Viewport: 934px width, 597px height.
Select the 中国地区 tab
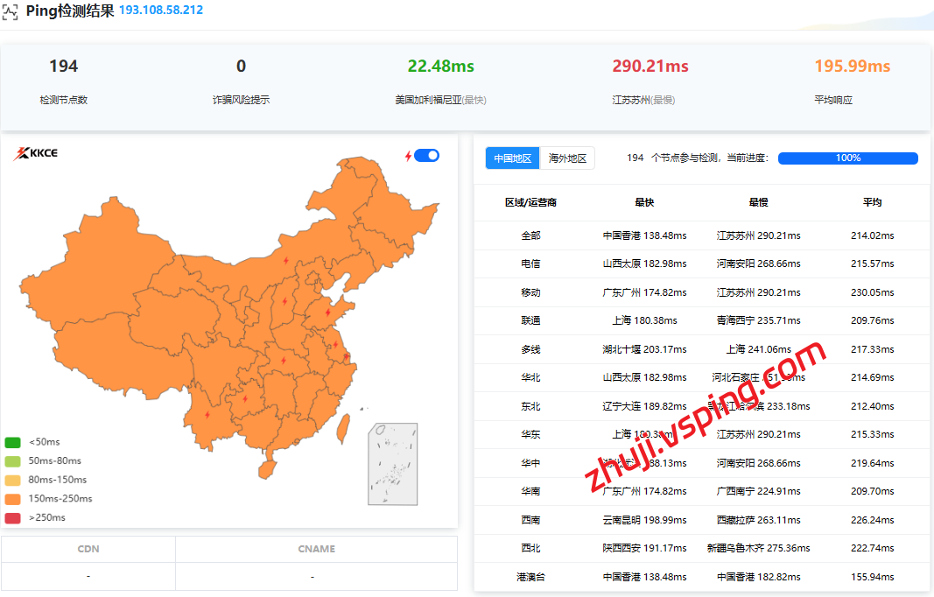click(x=513, y=158)
